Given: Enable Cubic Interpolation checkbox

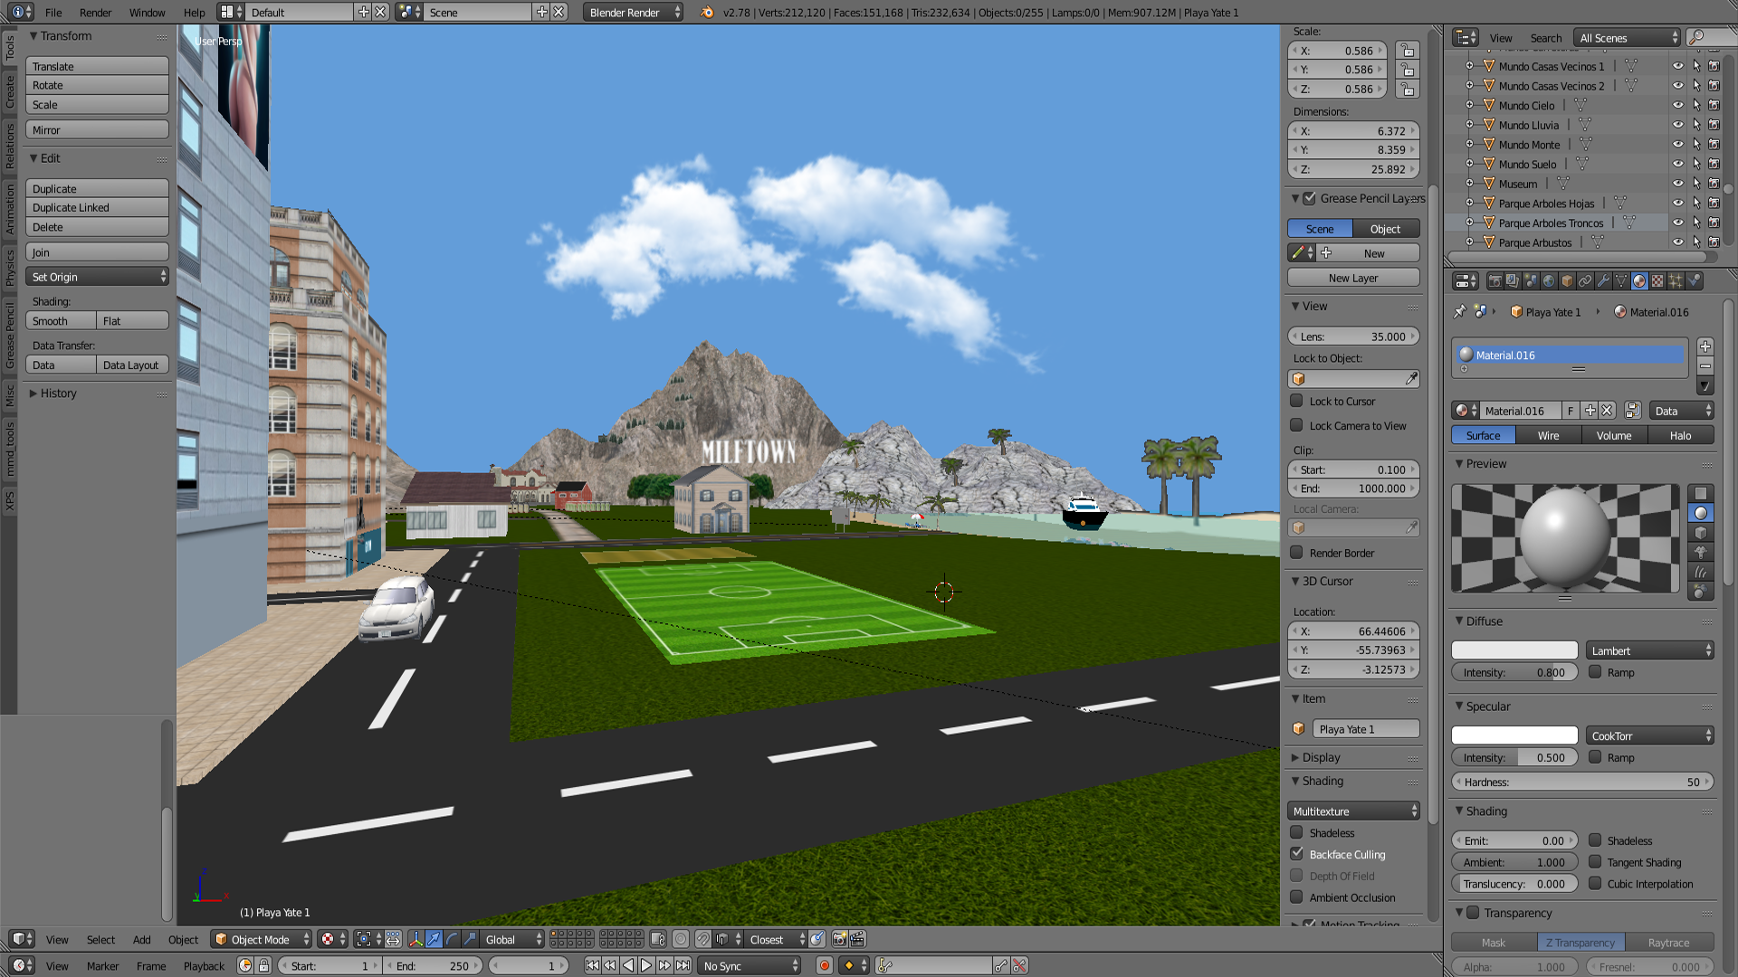Looking at the screenshot, I should click(1595, 884).
